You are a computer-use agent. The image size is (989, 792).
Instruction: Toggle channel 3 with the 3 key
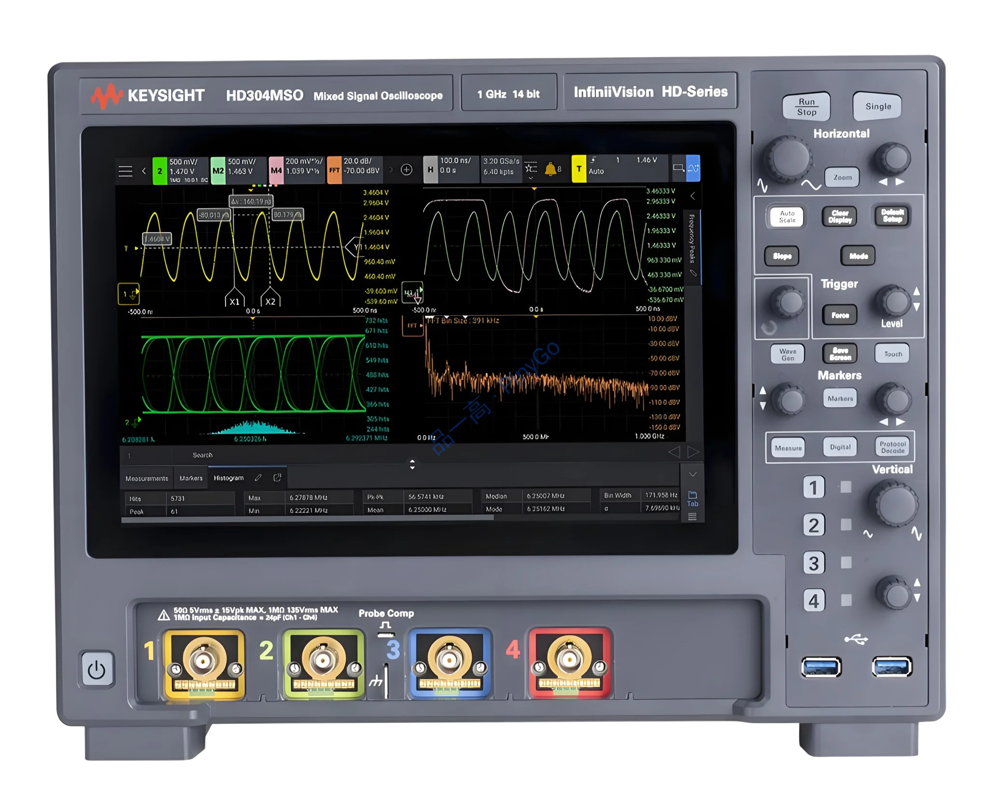[814, 563]
